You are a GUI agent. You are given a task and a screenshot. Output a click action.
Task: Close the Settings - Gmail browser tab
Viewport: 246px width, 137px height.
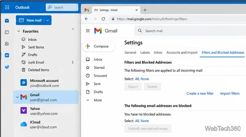click(137, 10)
